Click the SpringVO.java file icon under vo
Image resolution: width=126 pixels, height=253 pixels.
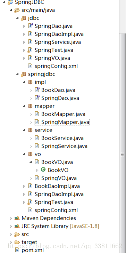coord(37,178)
